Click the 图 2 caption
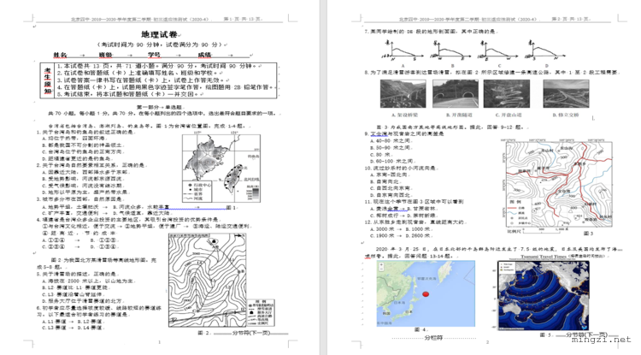Viewport: 641px width, 355px height. [203, 333]
